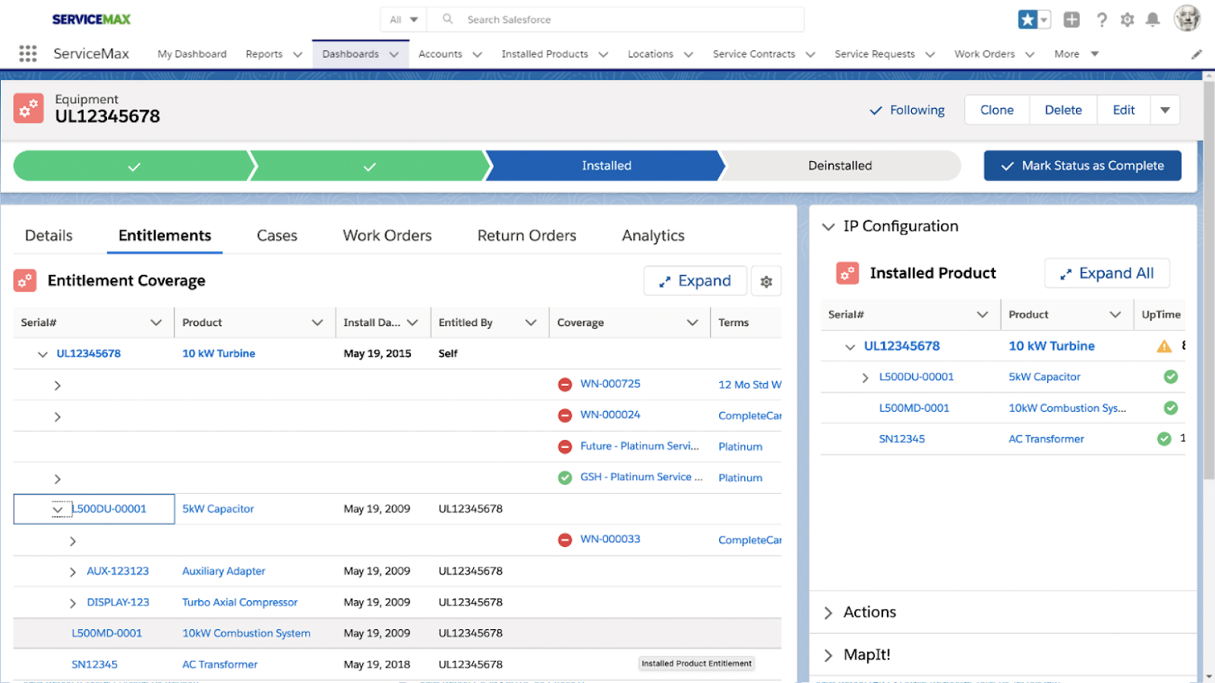Screen dimensions: 1215x683
Task: Open the user profile avatar
Action: tap(1186, 19)
